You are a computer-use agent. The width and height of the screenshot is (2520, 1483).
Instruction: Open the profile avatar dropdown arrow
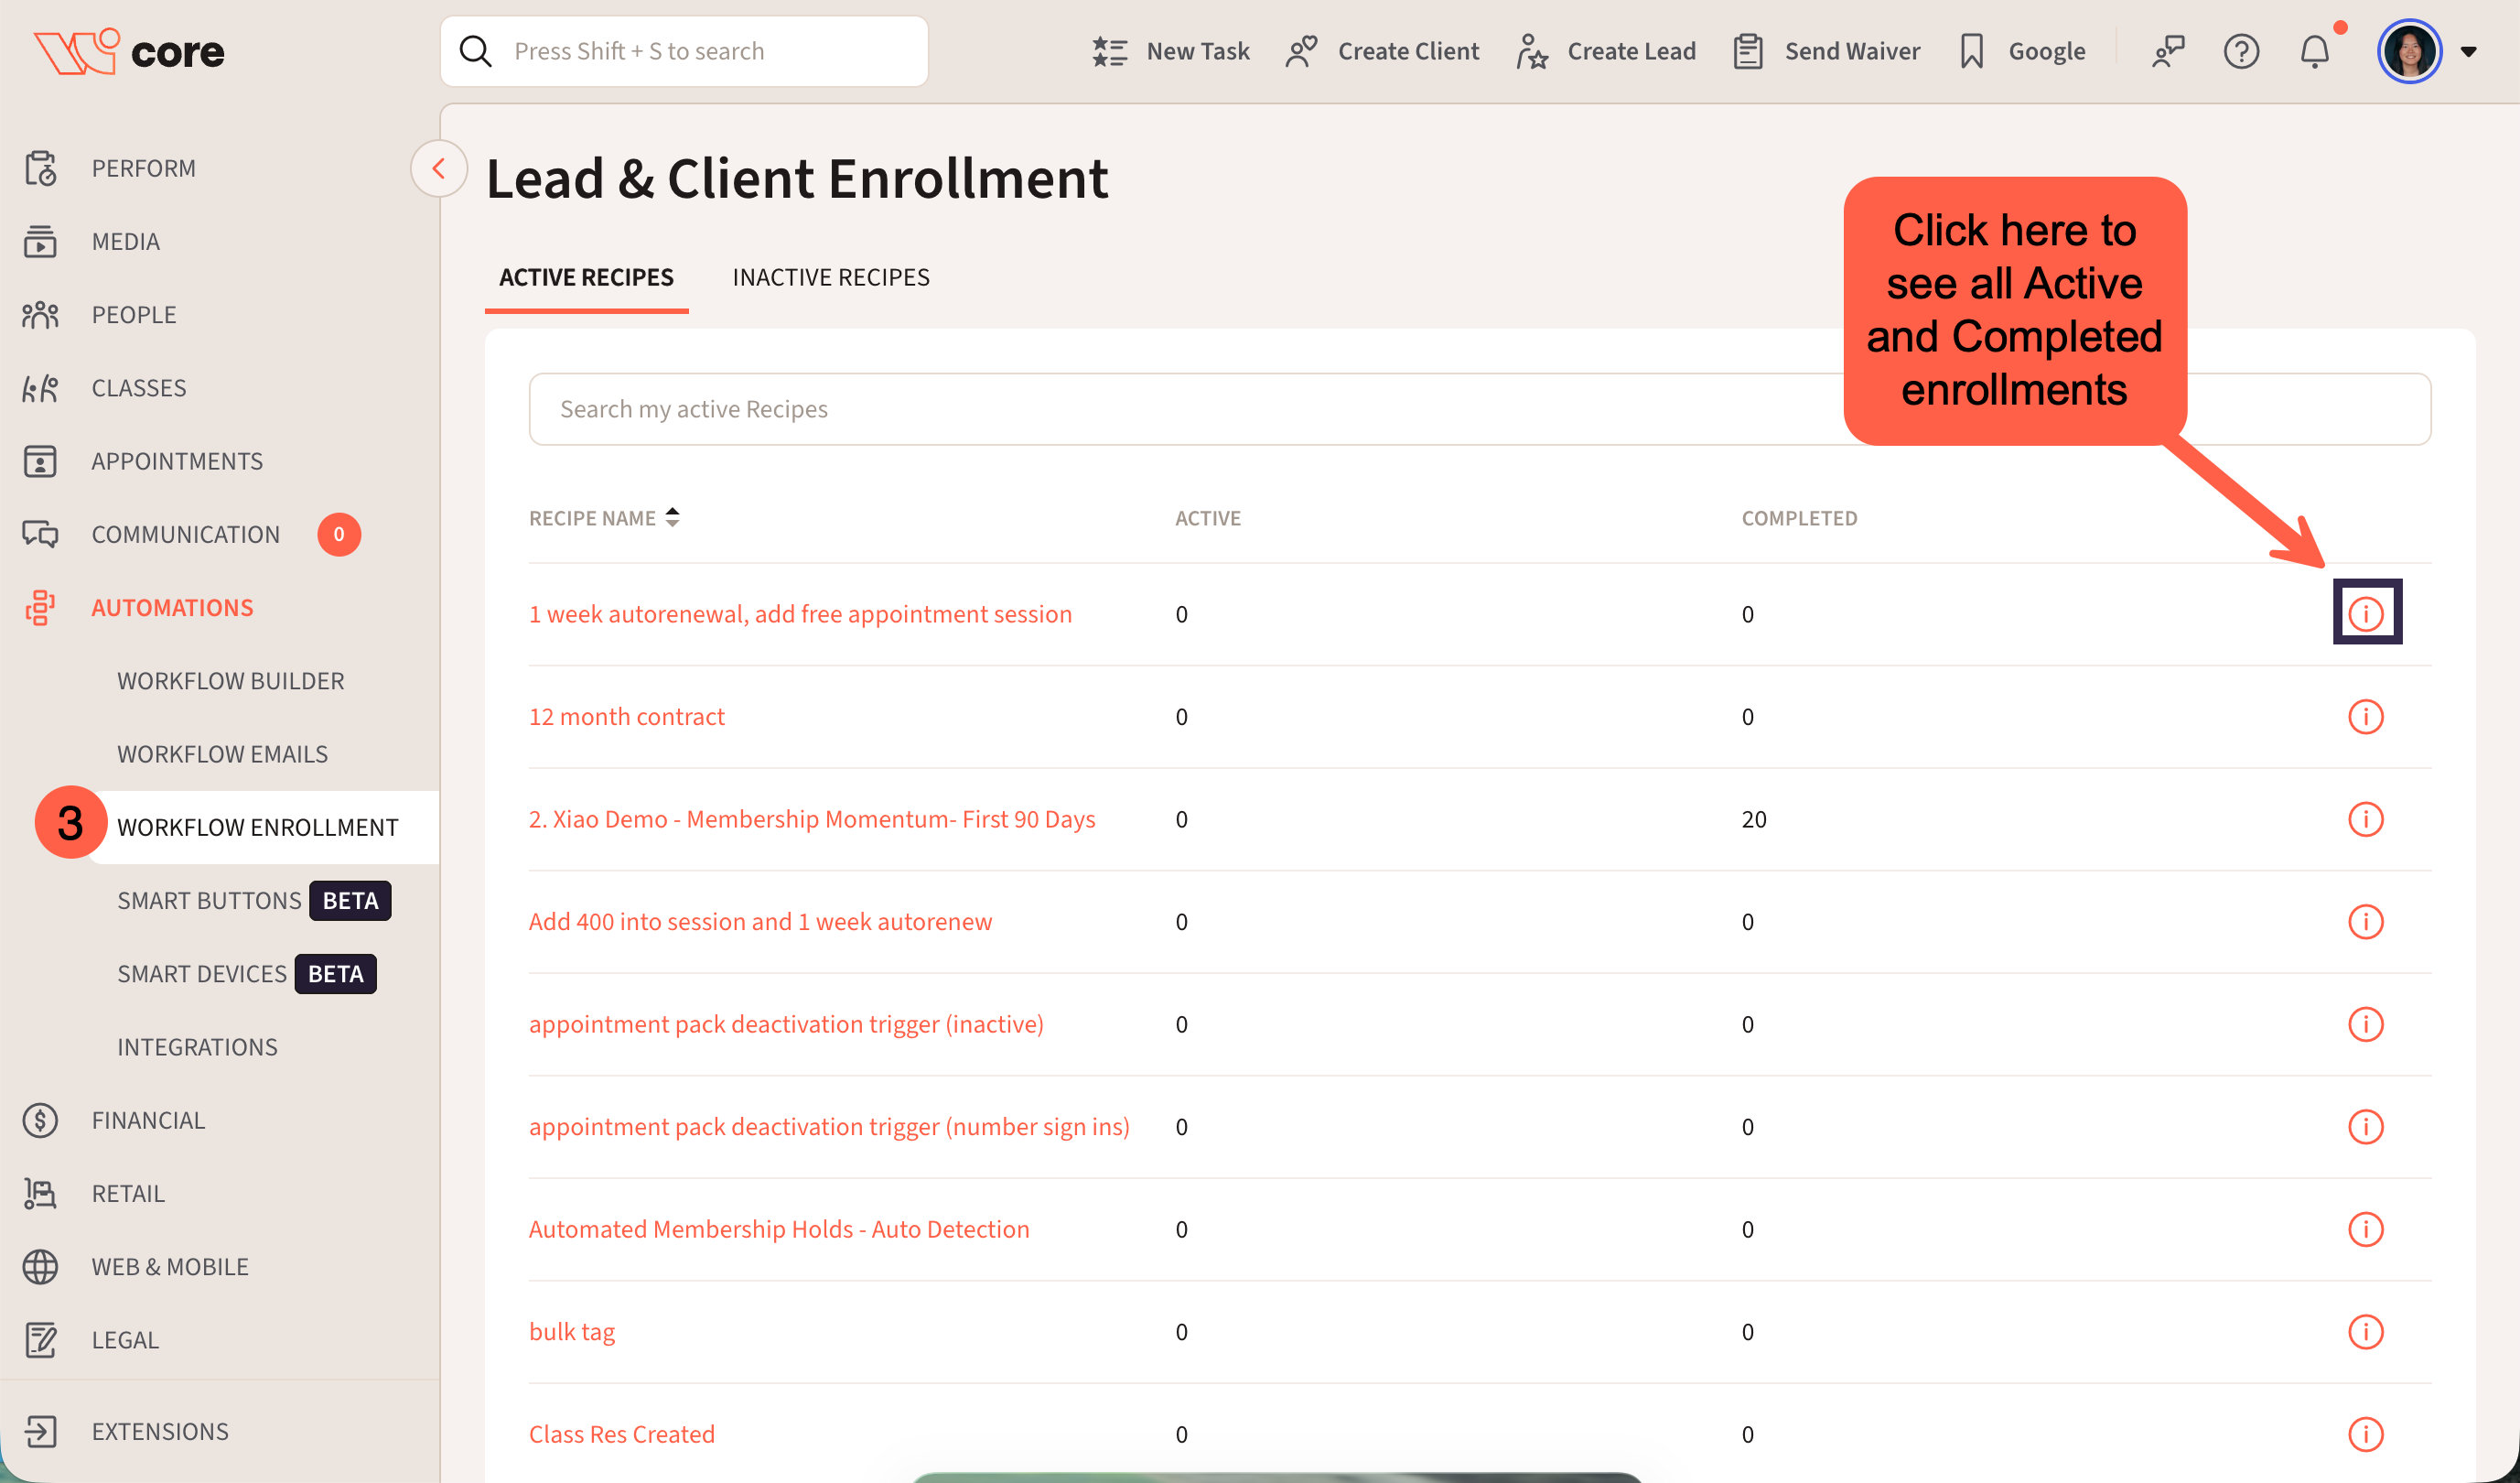[x=2468, y=52]
